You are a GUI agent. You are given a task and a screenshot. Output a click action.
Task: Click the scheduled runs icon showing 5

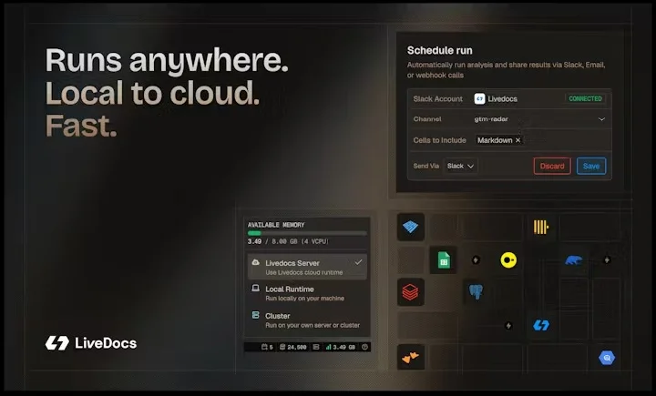click(267, 347)
